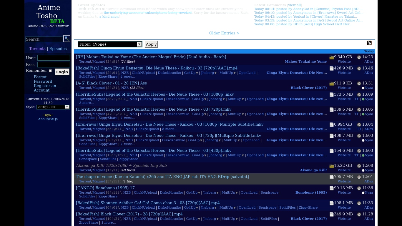
Task: Switch to the Torrents tab
Action: click(37, 49)
